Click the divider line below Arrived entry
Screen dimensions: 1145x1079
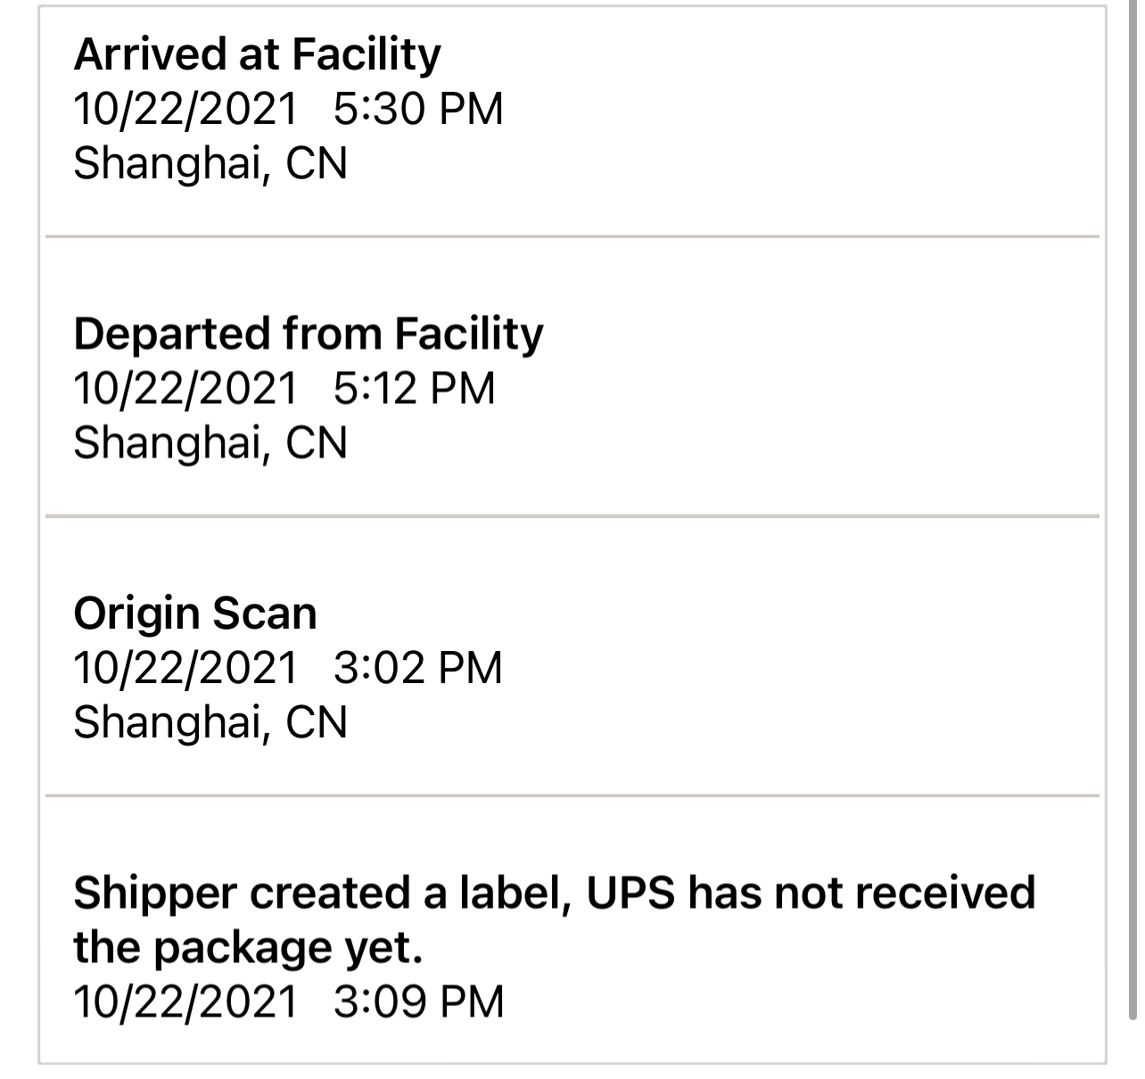(572, 237)
